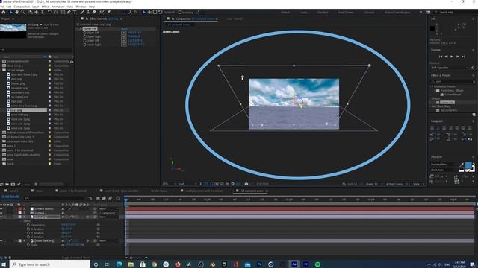Toggle X Rotation stopwatch in timeline
Viewport: 478px width, 268px height.
click(x=28, y=229)
